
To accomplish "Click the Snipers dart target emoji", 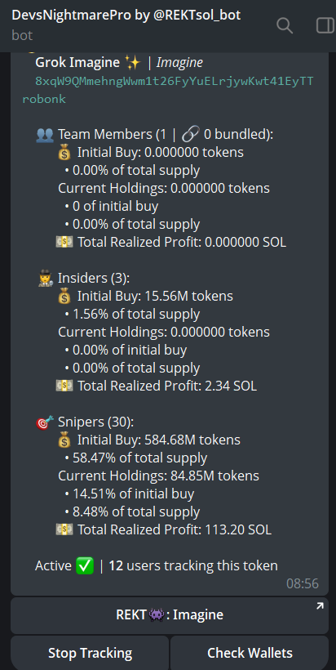I will coord(45,422).
